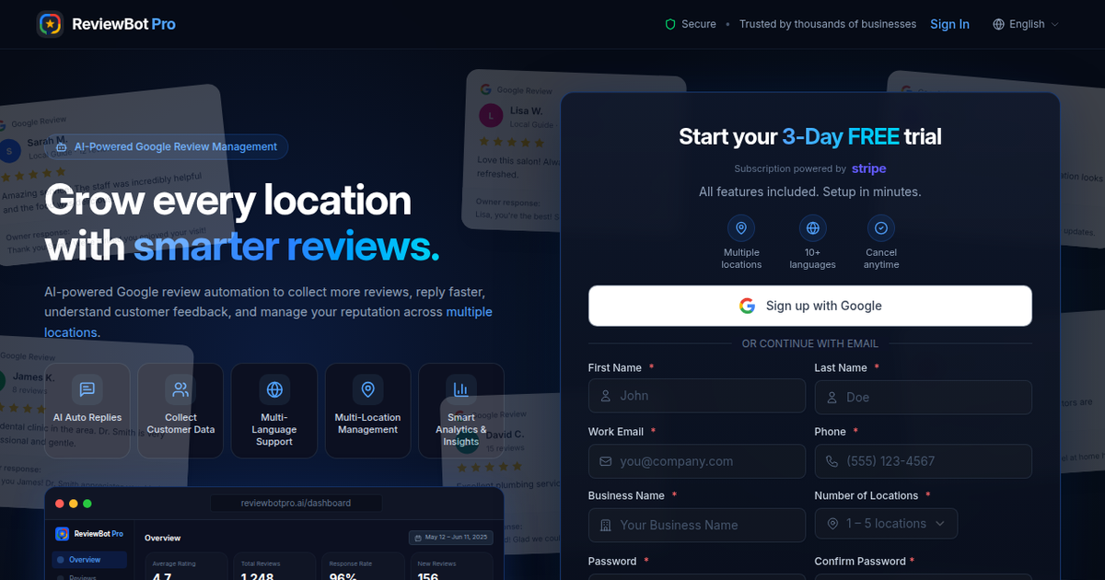Click the 'Trusted by thousands of businesses' text

828,24
